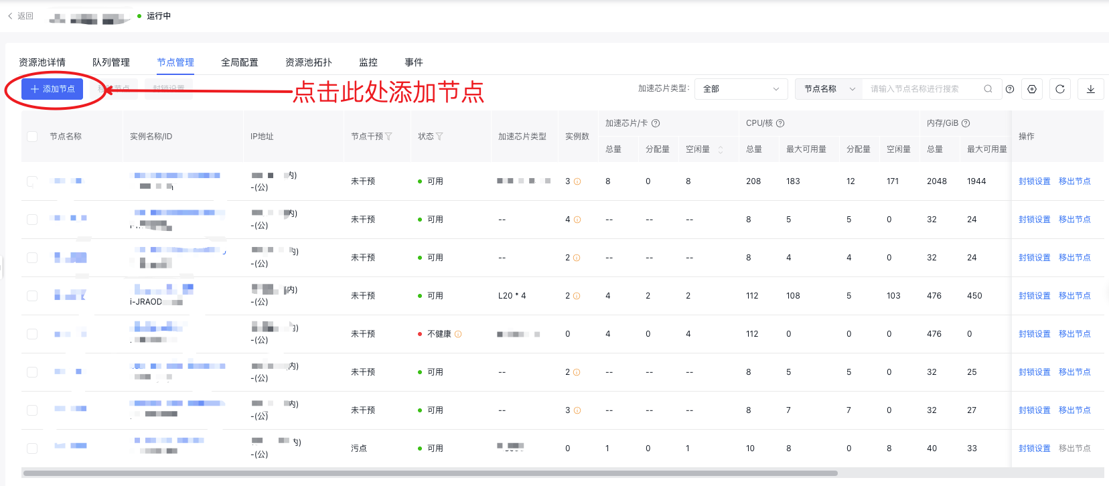Filter by 节点干预 funnel icon
Image resolution: width=1109 pixels, height=486 pixels.
(x=388, y=137)
